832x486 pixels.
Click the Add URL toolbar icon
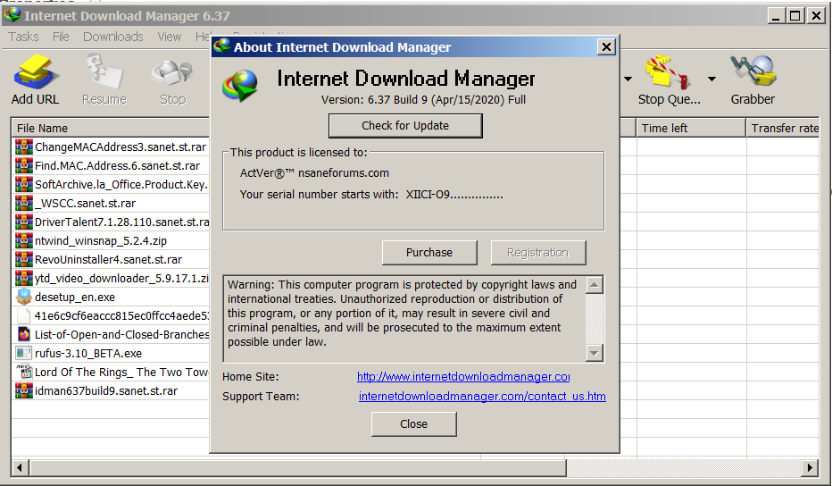pyautogui.click(x=35, y=71)
